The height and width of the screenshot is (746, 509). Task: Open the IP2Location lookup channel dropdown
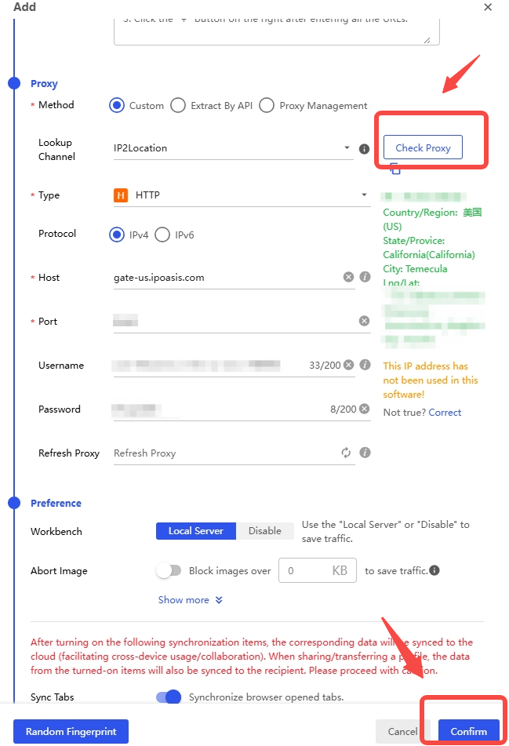pyautogui.click(x=233, y=148)
